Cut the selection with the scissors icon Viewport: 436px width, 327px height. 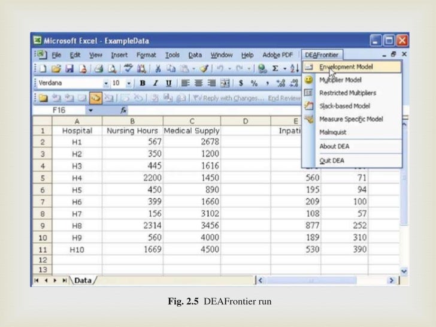pos(158,68)
